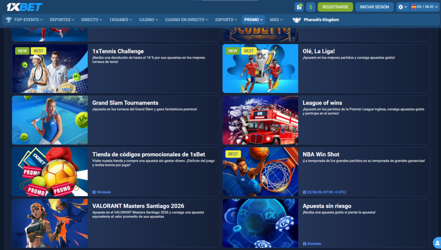Click the green dollar deposit icon
Screen dimensions: 441x250
click(x=311, y=7)
